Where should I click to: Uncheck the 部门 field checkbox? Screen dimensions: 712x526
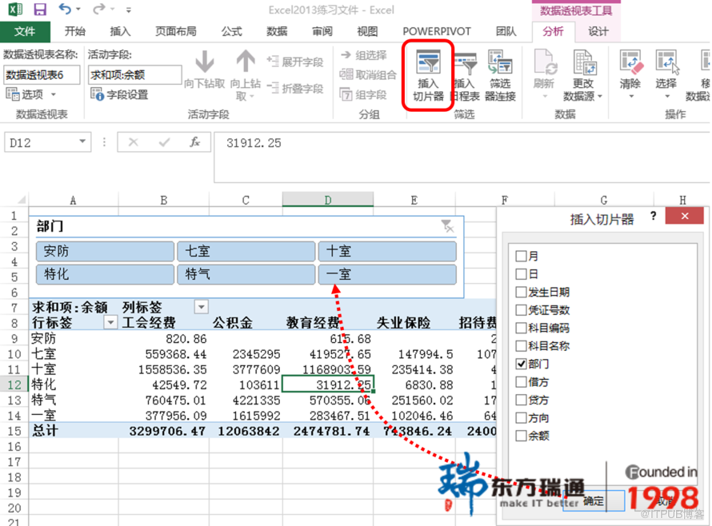[522, 364]
